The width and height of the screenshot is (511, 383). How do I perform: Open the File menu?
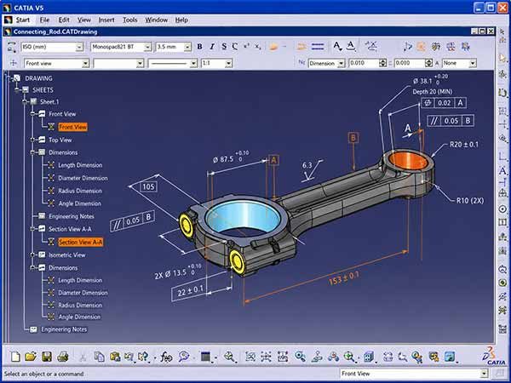coord(44,20)
